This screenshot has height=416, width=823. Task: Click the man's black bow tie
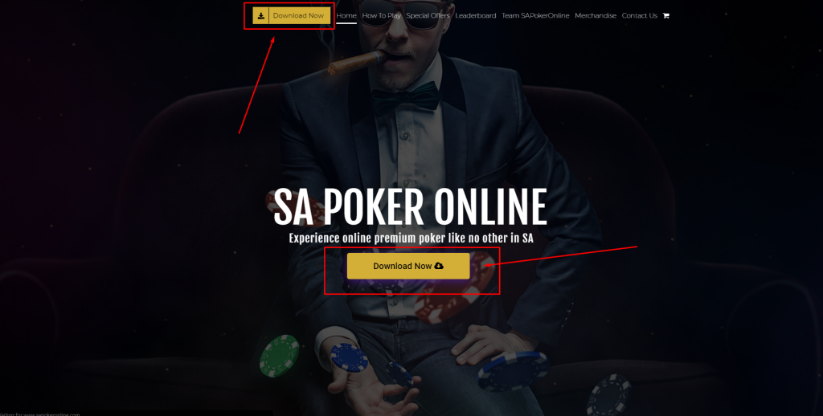click(x=406, y=98)
